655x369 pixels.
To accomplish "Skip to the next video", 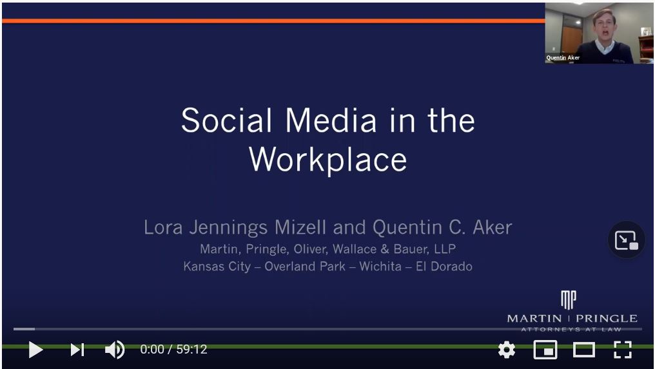I will 77,350.
